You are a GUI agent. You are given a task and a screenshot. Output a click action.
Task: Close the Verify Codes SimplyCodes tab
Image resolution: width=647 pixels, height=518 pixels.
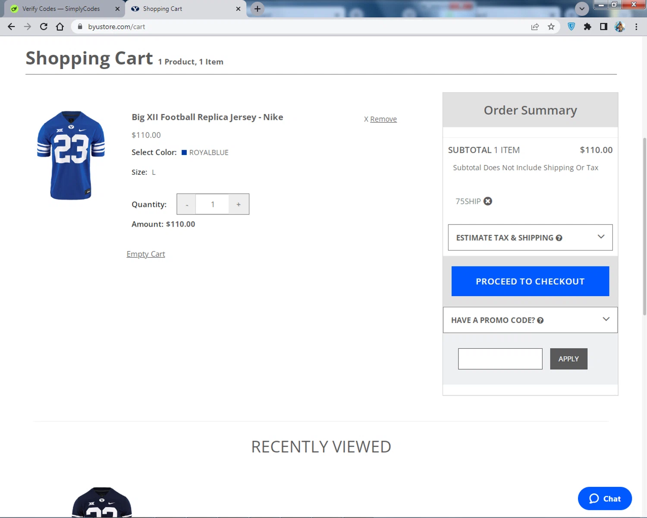coord(117,9)
